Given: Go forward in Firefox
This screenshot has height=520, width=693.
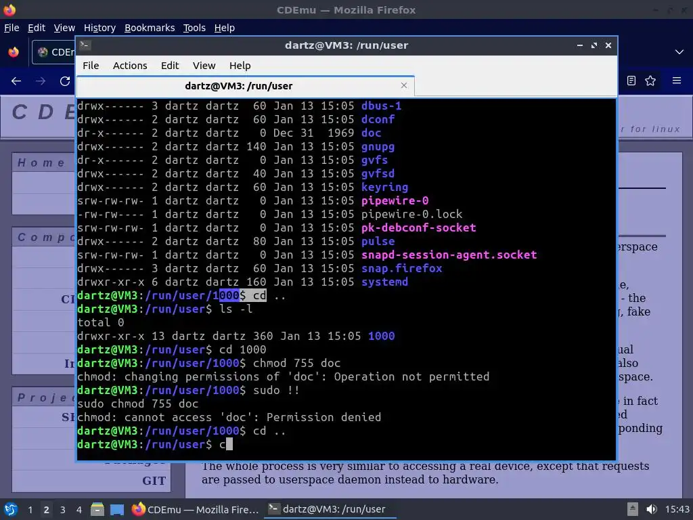Looking at the screenshot, I should (41, 81).
